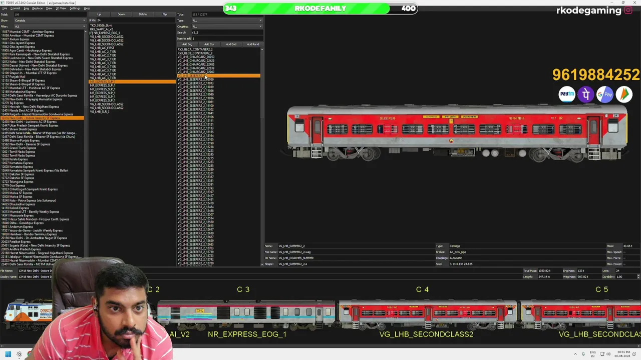Screen dimensions: 641x360
Task: Select 12416 New Delhi - Indore Intercity row
Action: [43, 118]
